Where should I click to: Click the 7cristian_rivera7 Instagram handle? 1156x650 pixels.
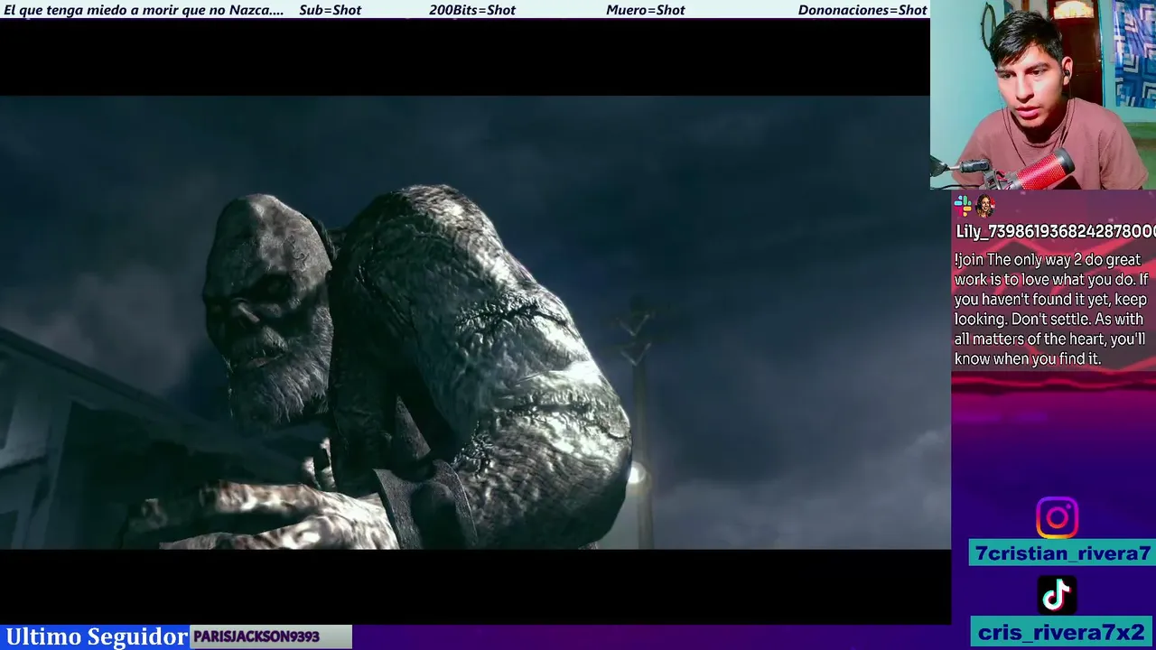point(1062,553)
